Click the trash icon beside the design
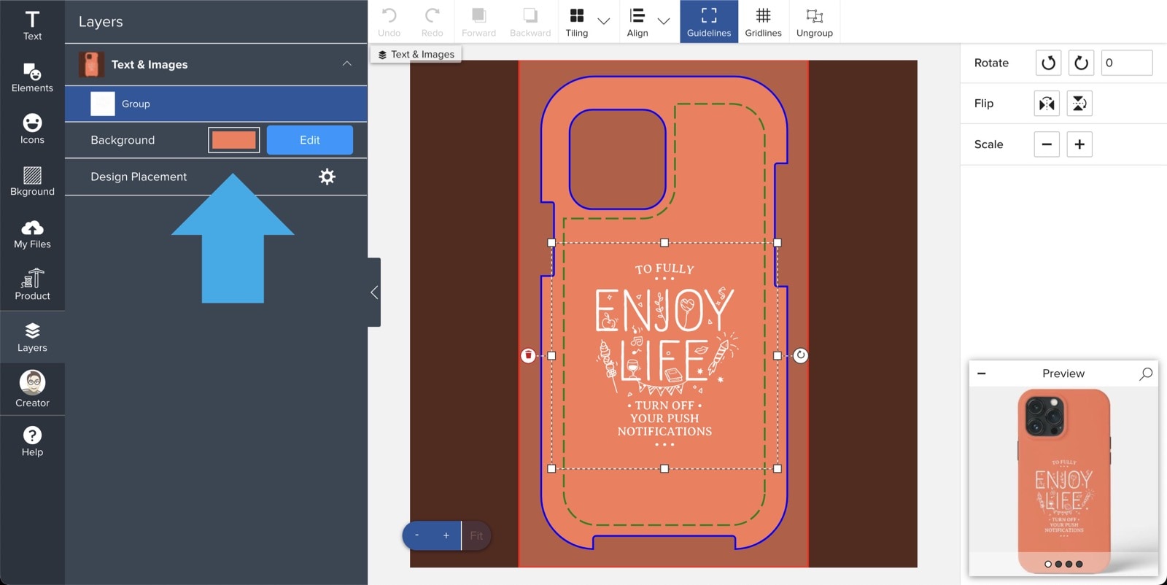 528,355
